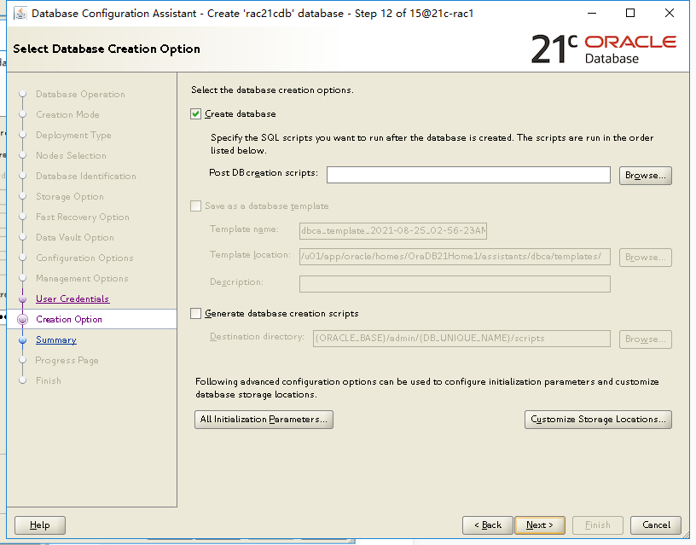Browse for Post DB creation scripts

pos(646,176)
